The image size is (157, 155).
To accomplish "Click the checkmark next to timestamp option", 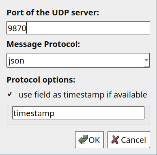I will pos(10,94).
